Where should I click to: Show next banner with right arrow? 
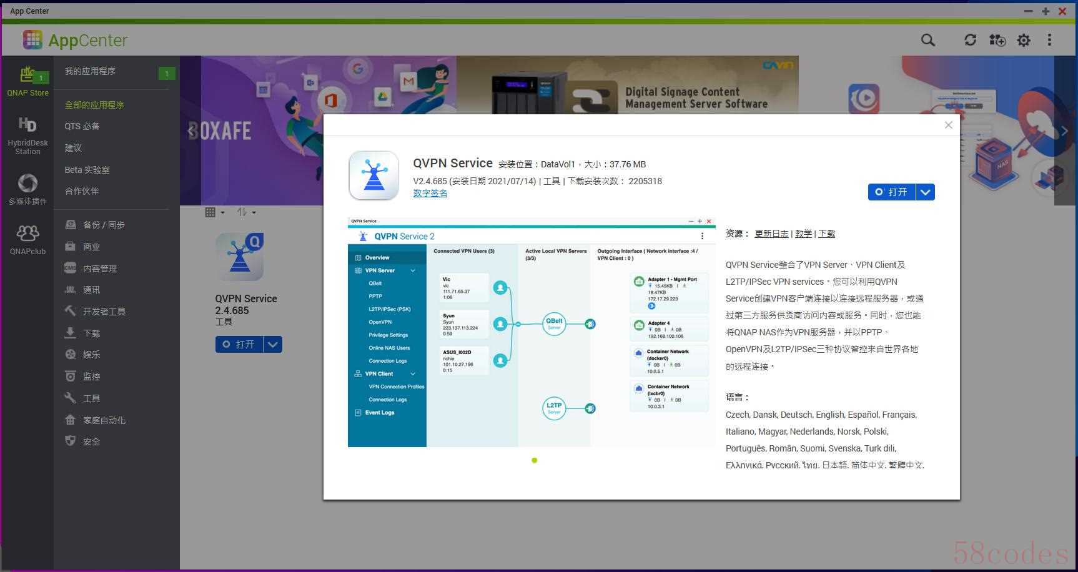1064,131
